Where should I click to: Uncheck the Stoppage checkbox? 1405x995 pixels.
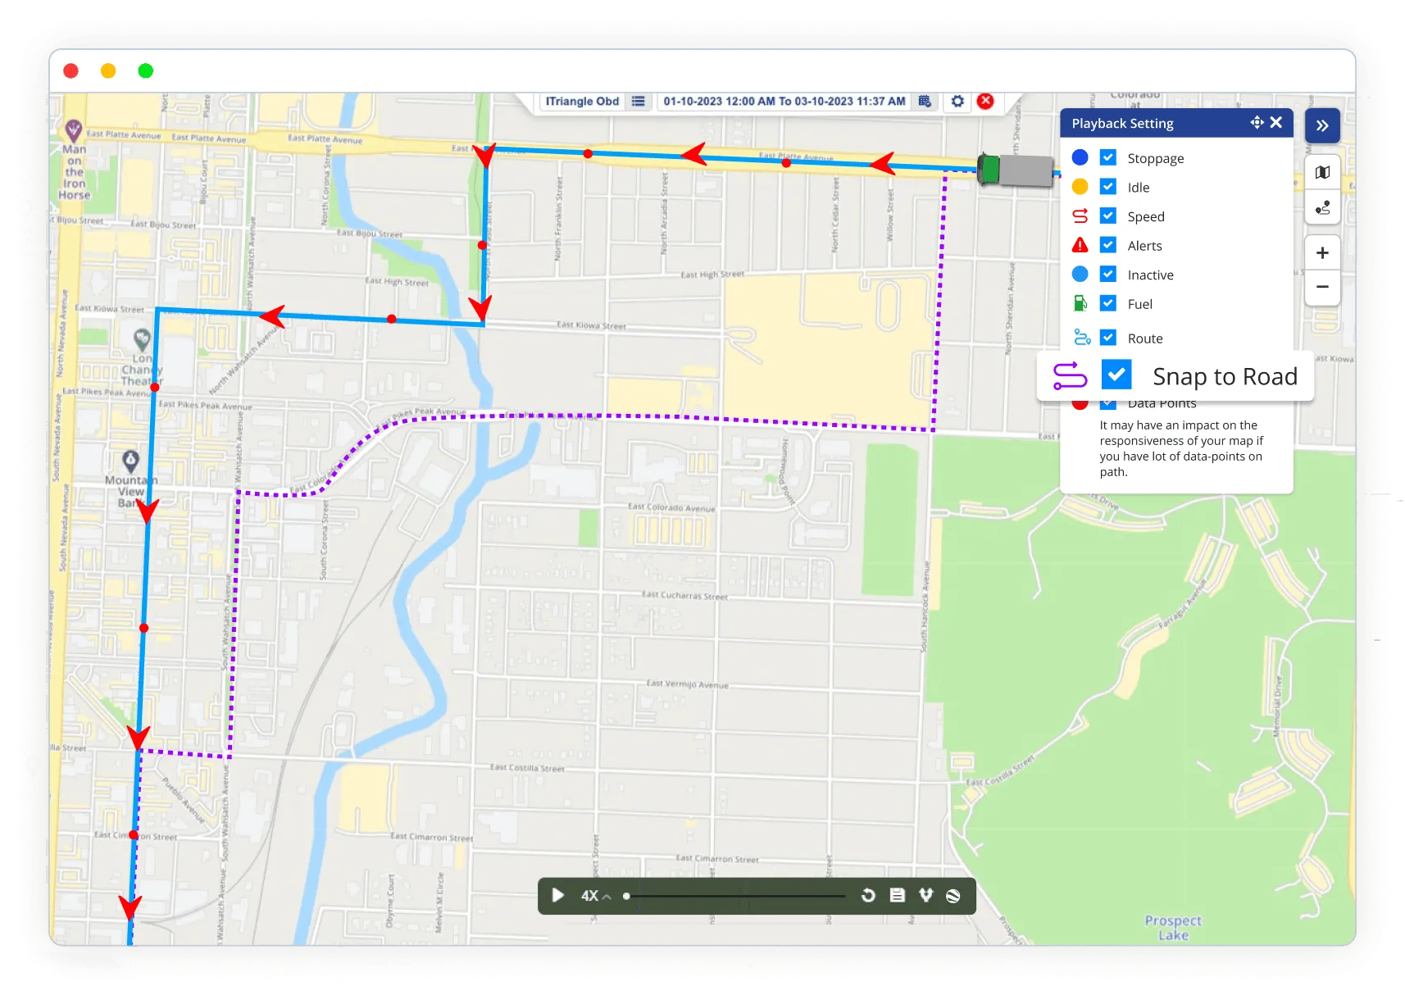point(1108,157)
